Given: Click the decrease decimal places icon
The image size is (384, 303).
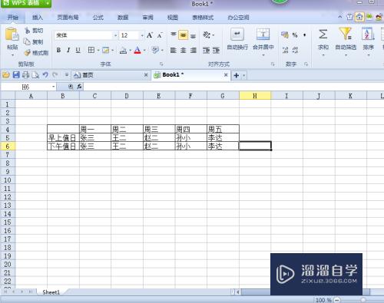Looking at the screenshot, I should tap(295, 50).
